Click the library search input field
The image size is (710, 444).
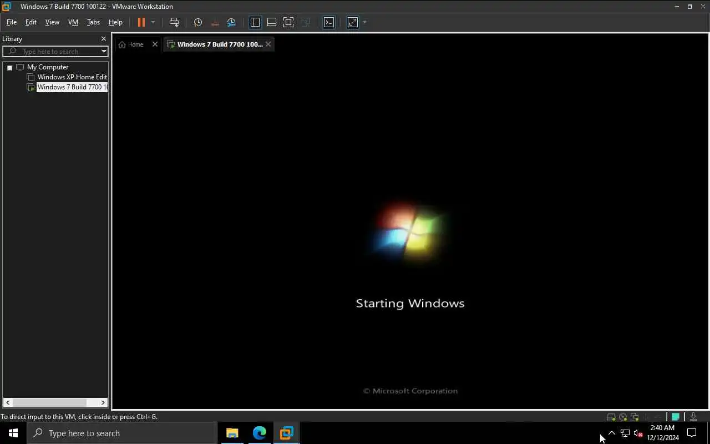(x=55, y=51)
